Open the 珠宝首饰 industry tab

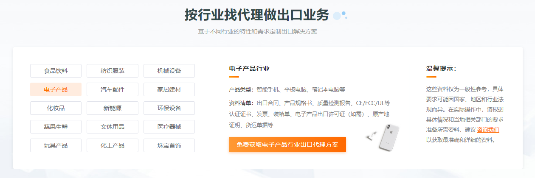(x=169, y=145)
